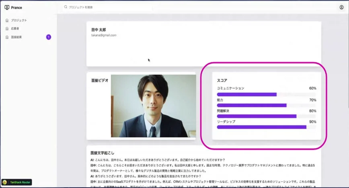The image size is (349, 188).
Task: Click the プロジェクト sidebar icon
Action: [x=7, y=20]
